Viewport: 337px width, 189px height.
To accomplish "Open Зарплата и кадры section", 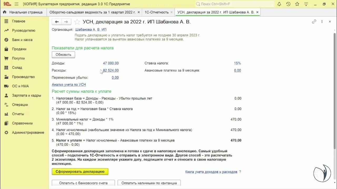I will click(x=26, y=95).
